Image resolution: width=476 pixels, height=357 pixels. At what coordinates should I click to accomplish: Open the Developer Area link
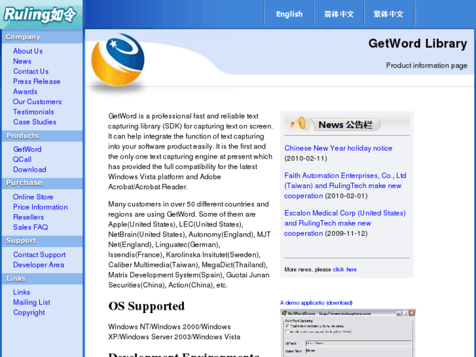[x=39, y=265]
